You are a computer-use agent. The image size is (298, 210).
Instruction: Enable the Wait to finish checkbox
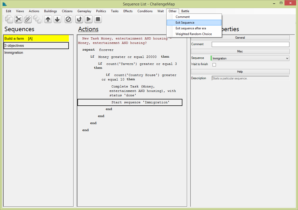[214, 65]
